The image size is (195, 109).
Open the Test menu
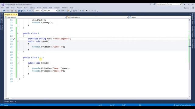[51, 8]
